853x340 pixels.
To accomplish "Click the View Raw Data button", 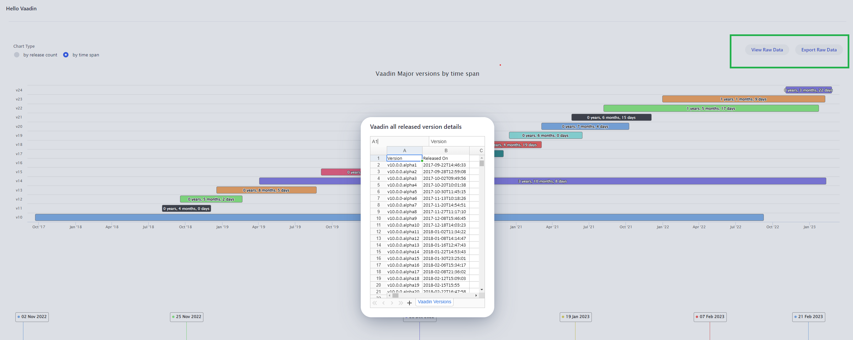I will coord(767,50).
